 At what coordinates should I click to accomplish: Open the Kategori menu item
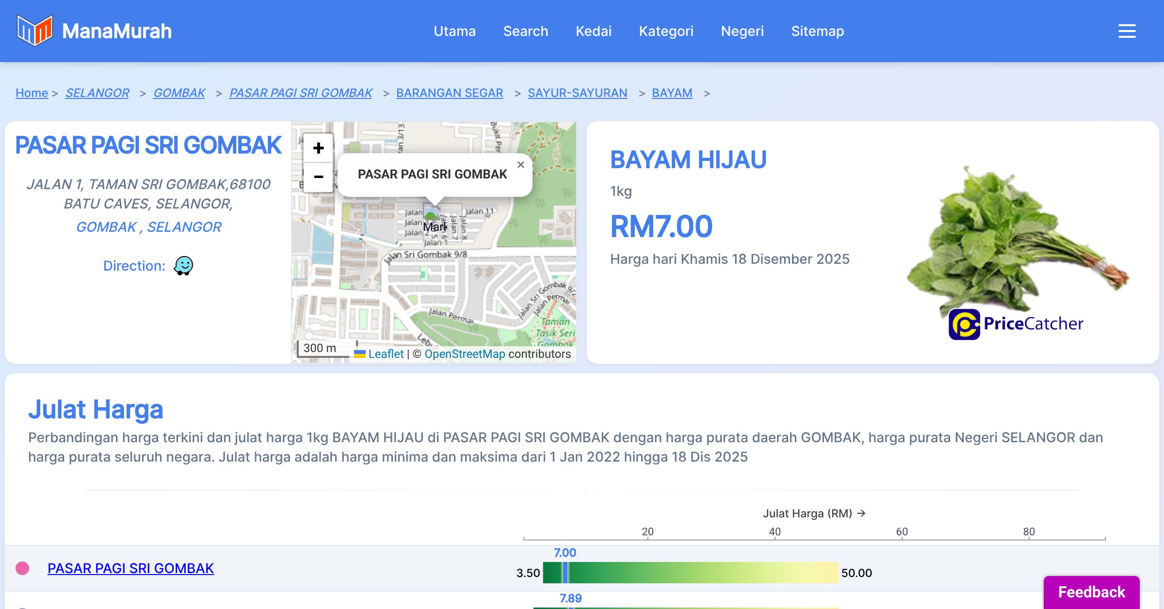(666, 31)
